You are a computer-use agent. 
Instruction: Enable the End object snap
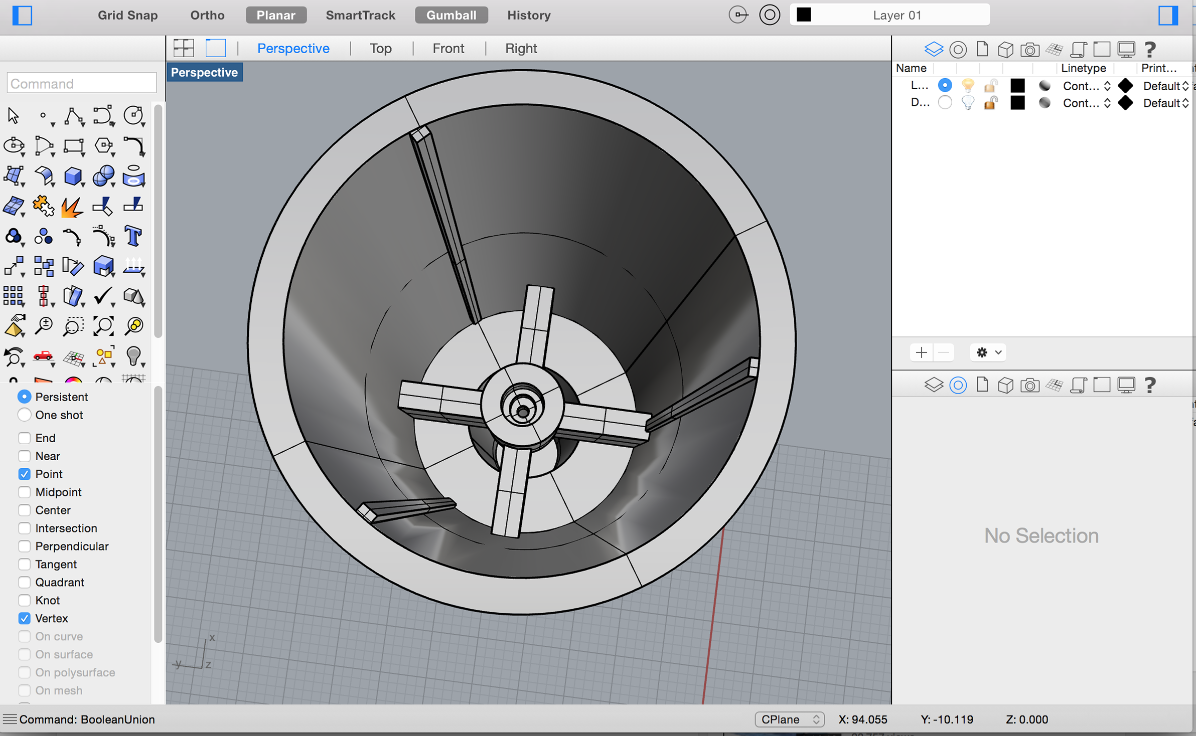pyautogui.click(x=24, y=438)
